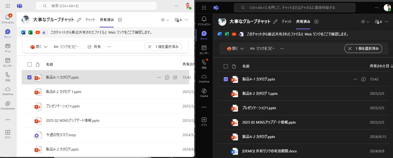Open Calls (通話) in the dark sidebar
This screenshot has width=393, height=158.
coord(204,64)
